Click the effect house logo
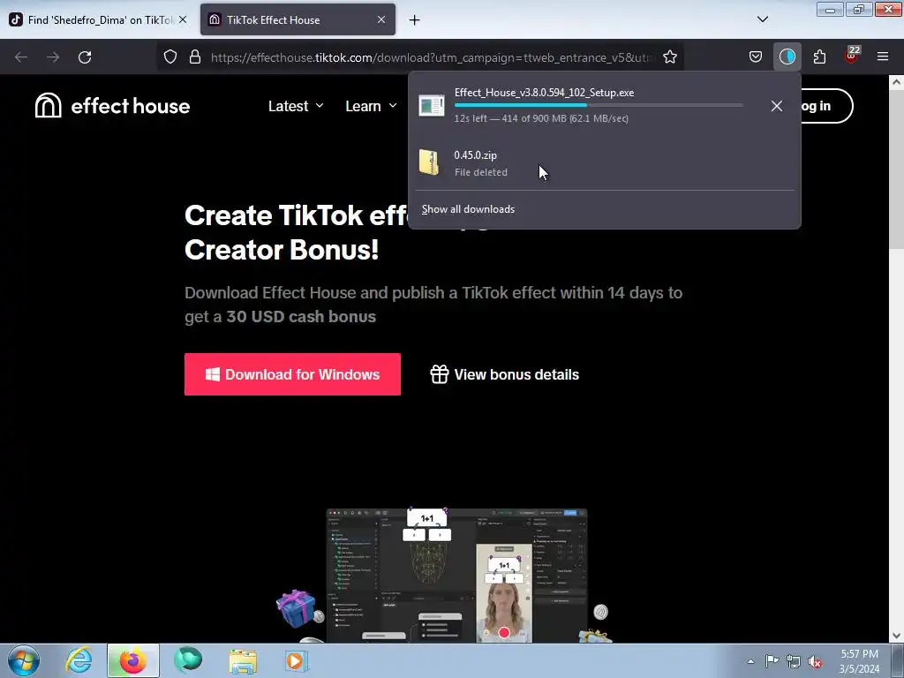The height and width of the screenshot is (678, 904). pos(112,106)
